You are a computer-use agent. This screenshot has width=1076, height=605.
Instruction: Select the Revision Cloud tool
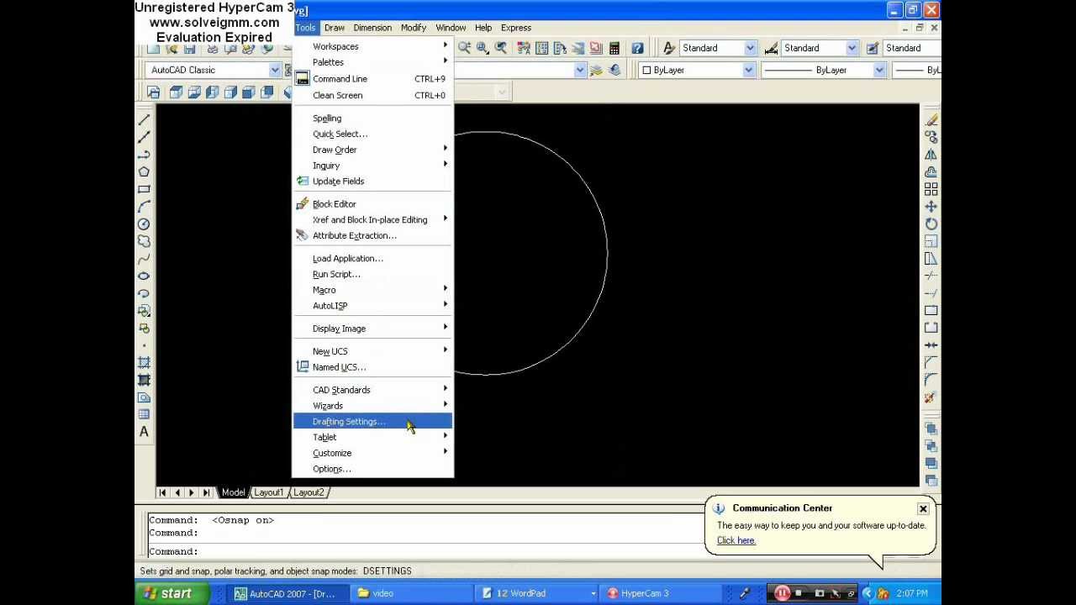144,241
